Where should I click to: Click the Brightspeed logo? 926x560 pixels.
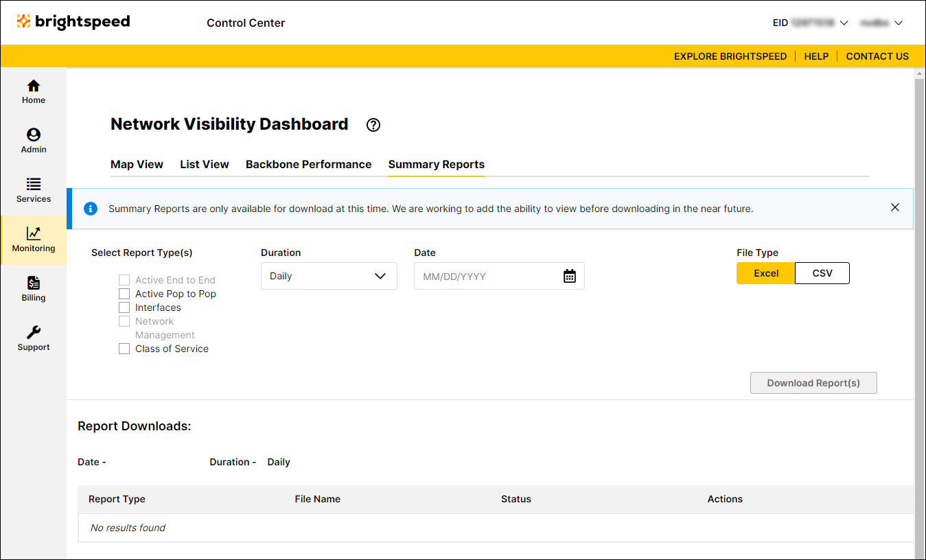[x=73, y=22]
